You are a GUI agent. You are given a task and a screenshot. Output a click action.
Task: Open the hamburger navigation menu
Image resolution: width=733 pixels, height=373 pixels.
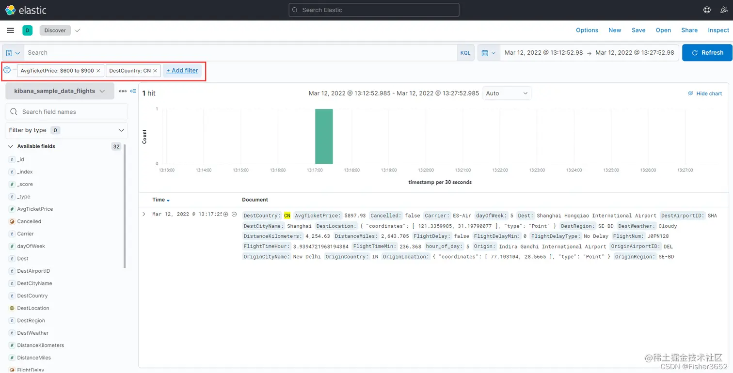click(x=10, y=30)
